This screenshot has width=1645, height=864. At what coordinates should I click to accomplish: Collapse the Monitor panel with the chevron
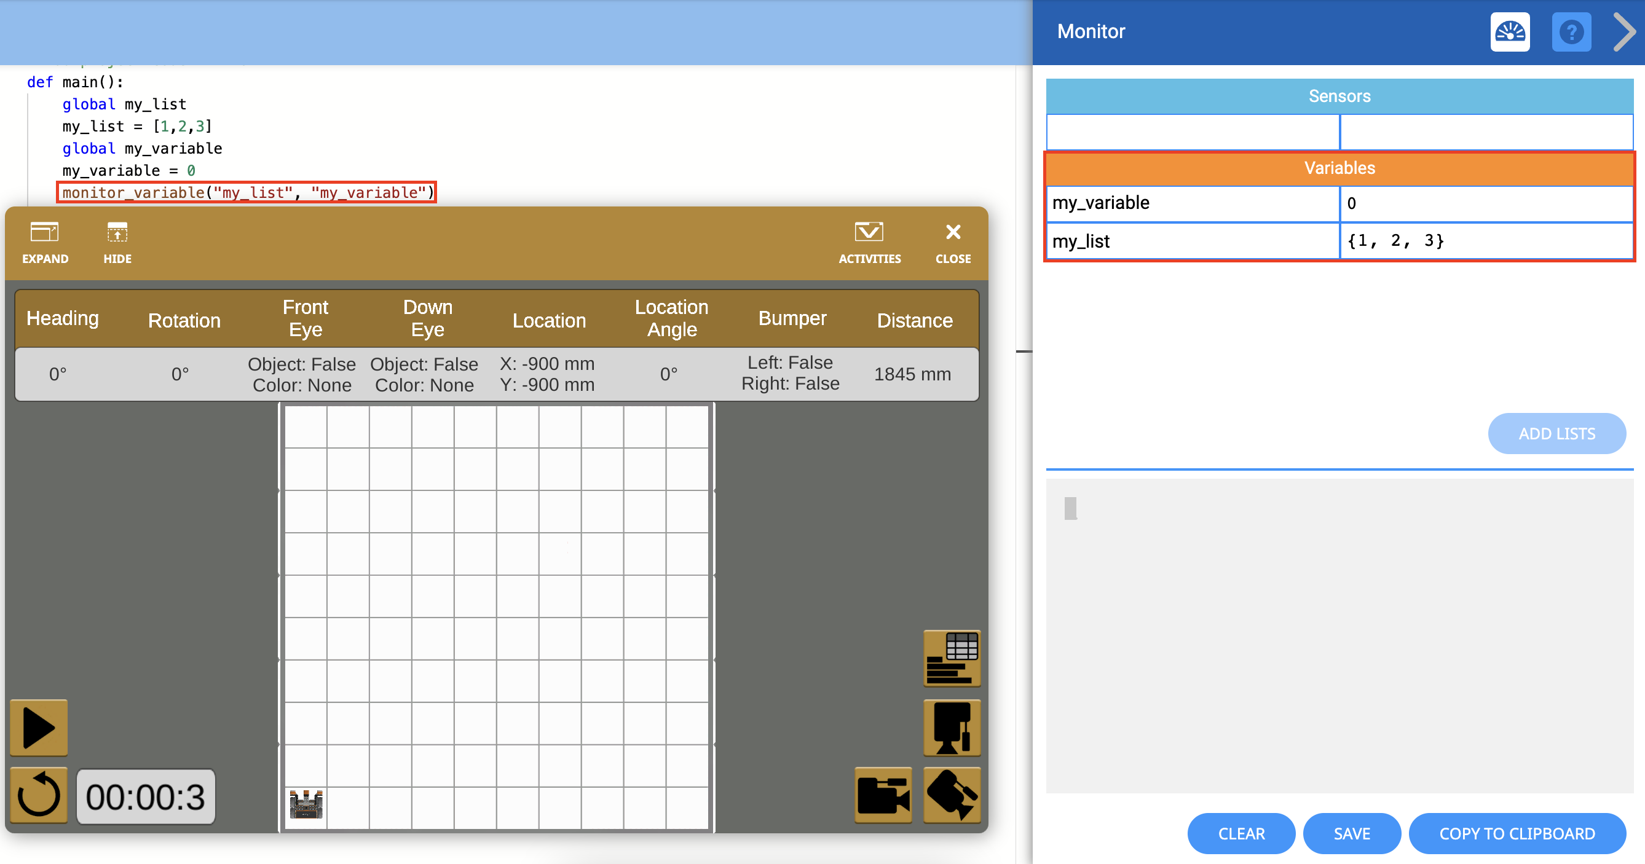1624,31
